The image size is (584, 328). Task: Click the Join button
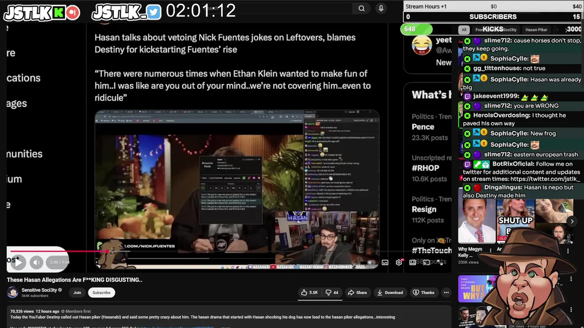(77, 292)
